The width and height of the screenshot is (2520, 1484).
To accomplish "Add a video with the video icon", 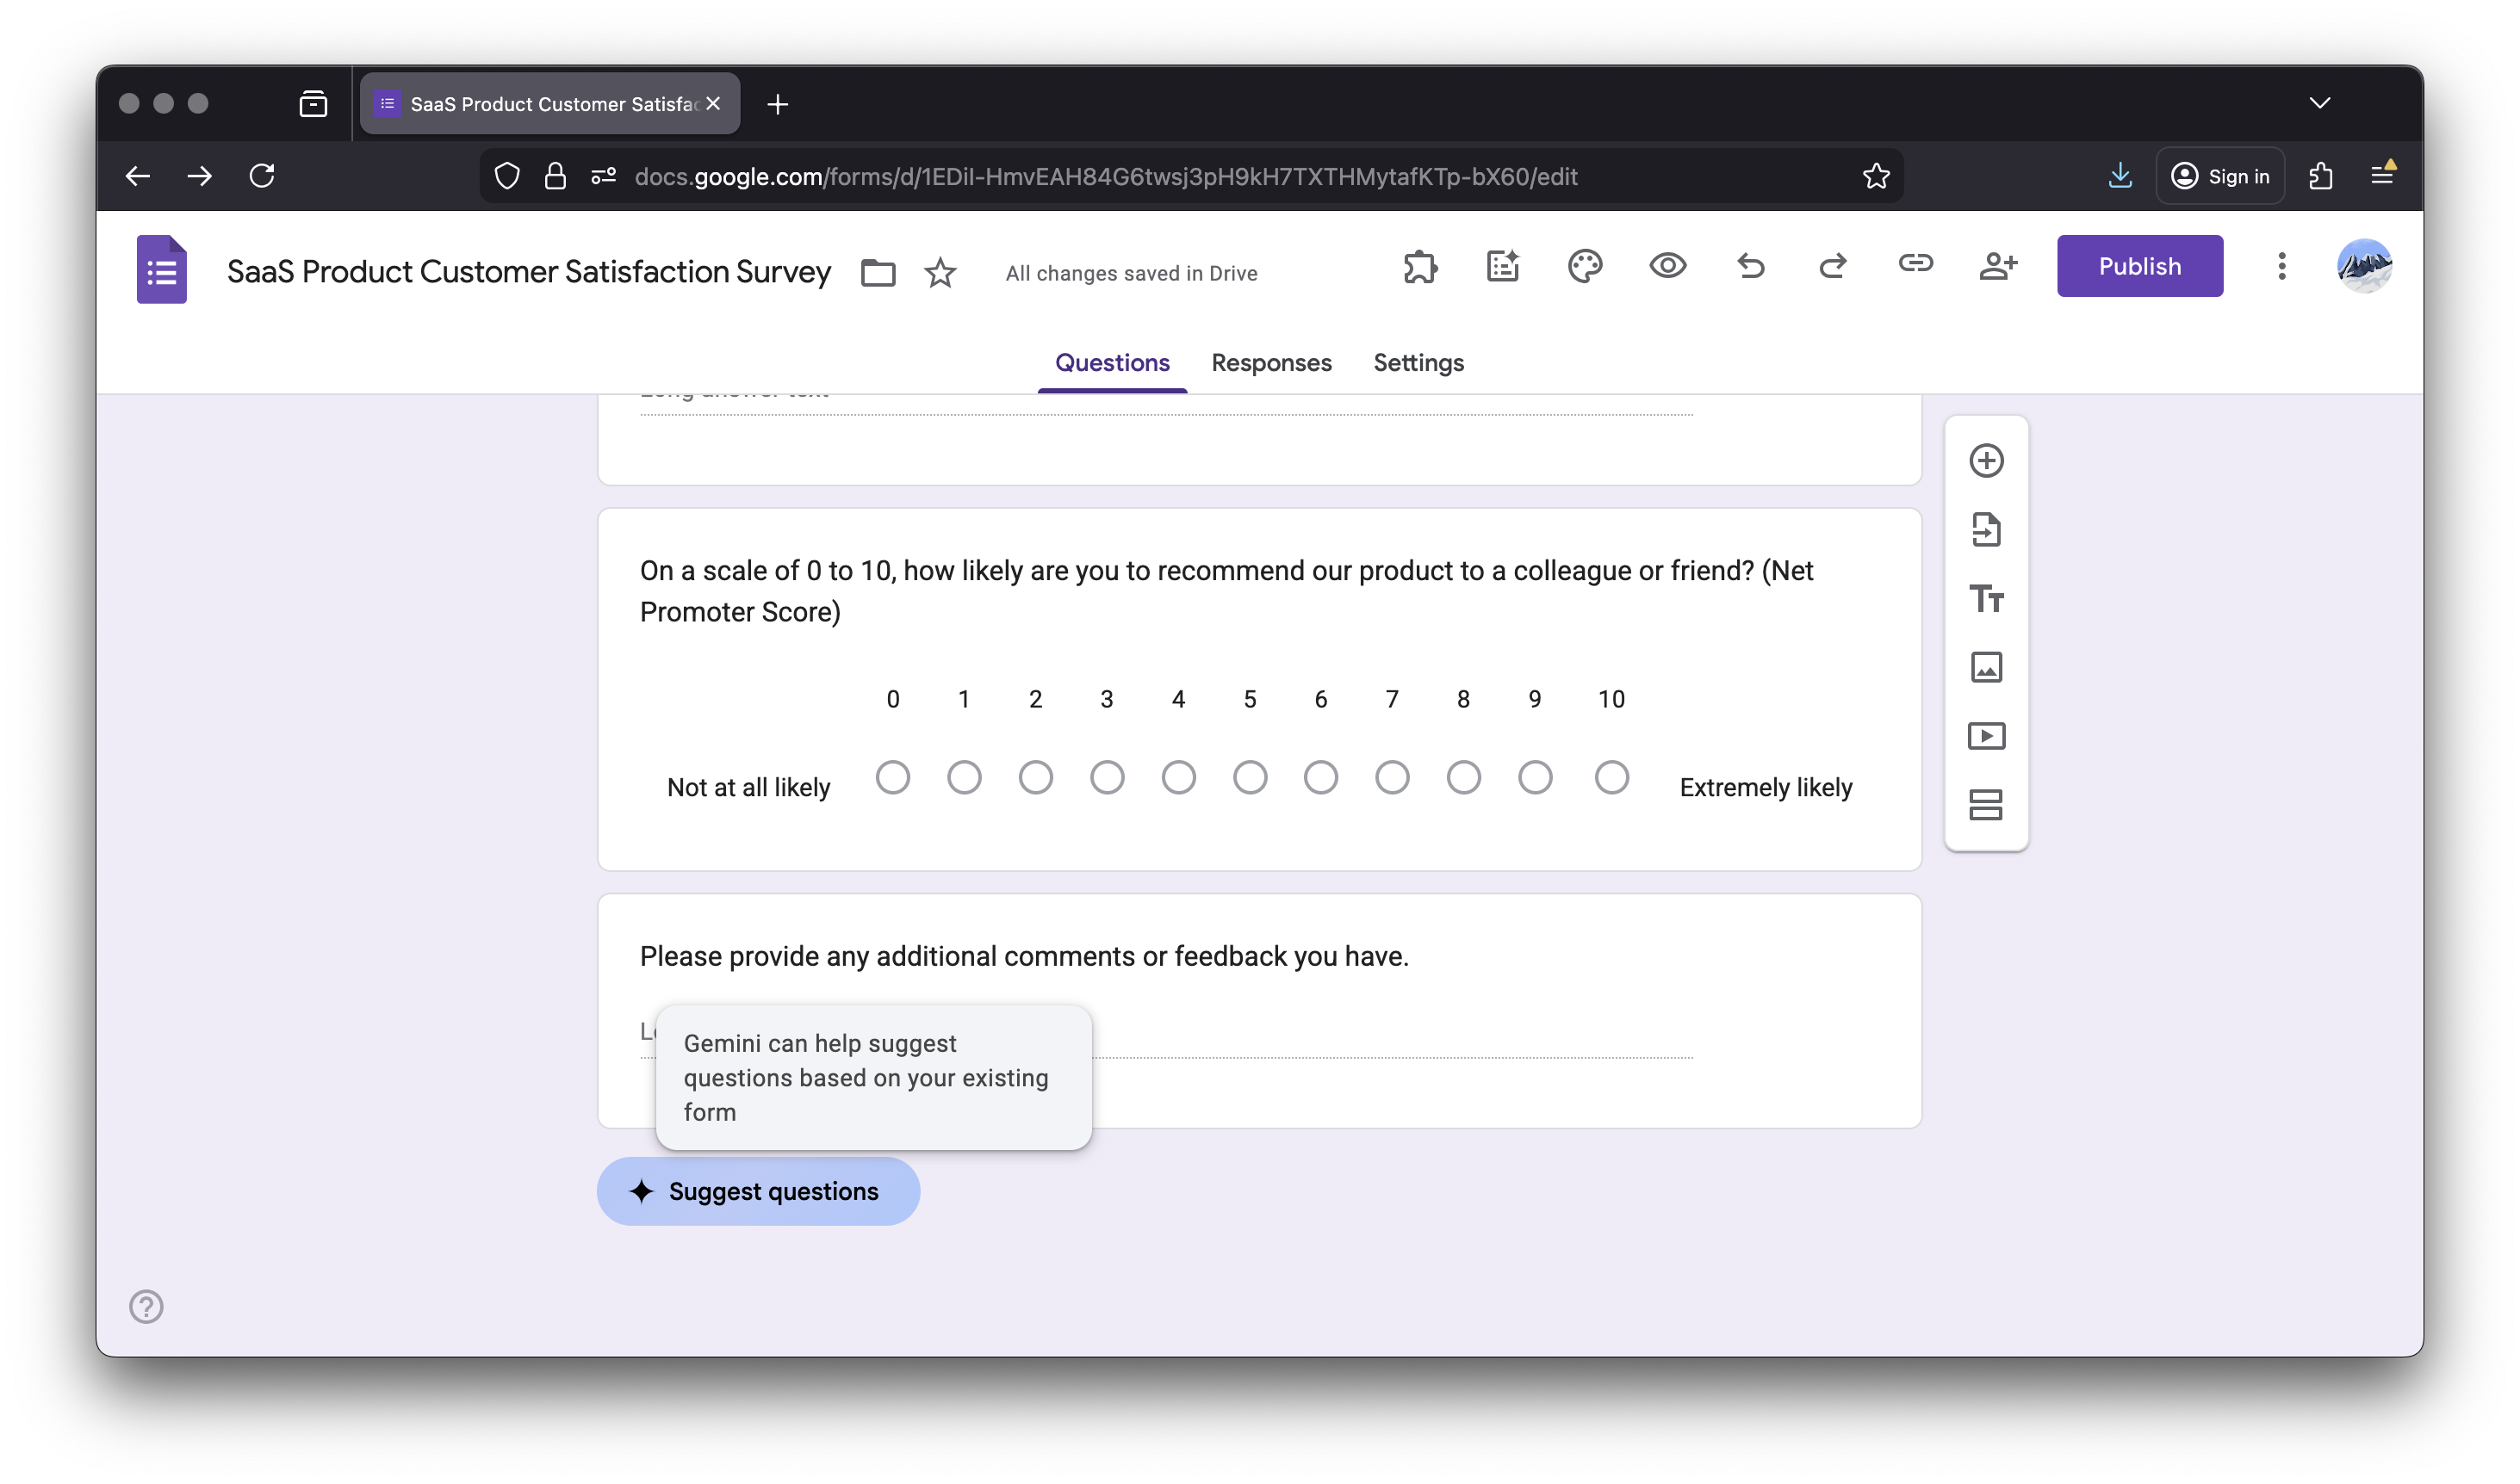I will coord(1987,735).
